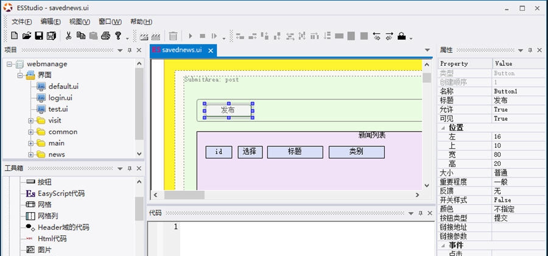Screen dimensions: 548x256
Task: Save the current file via floppy icon
Action: coord(39,36)
